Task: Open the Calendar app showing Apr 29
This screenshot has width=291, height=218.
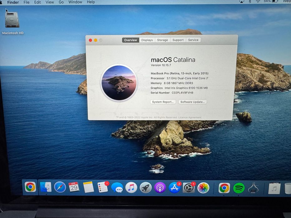Action: tap(74, 187)
